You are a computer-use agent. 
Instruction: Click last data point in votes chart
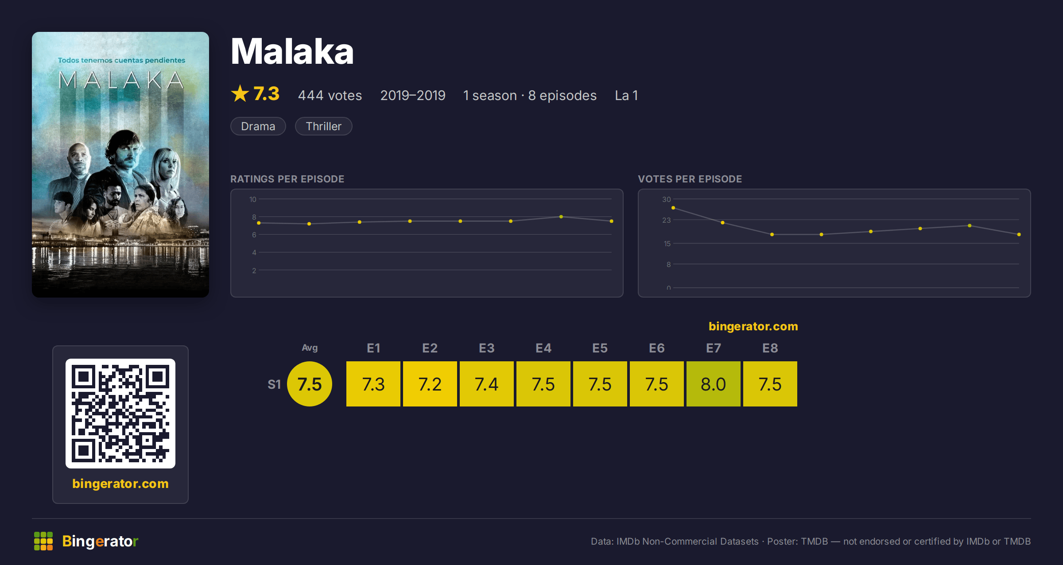pos(1019,234)
